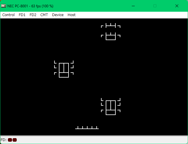188x144 pixels.
Task: Open the FD1 floppy drive menu
Action: pos(22,15)
